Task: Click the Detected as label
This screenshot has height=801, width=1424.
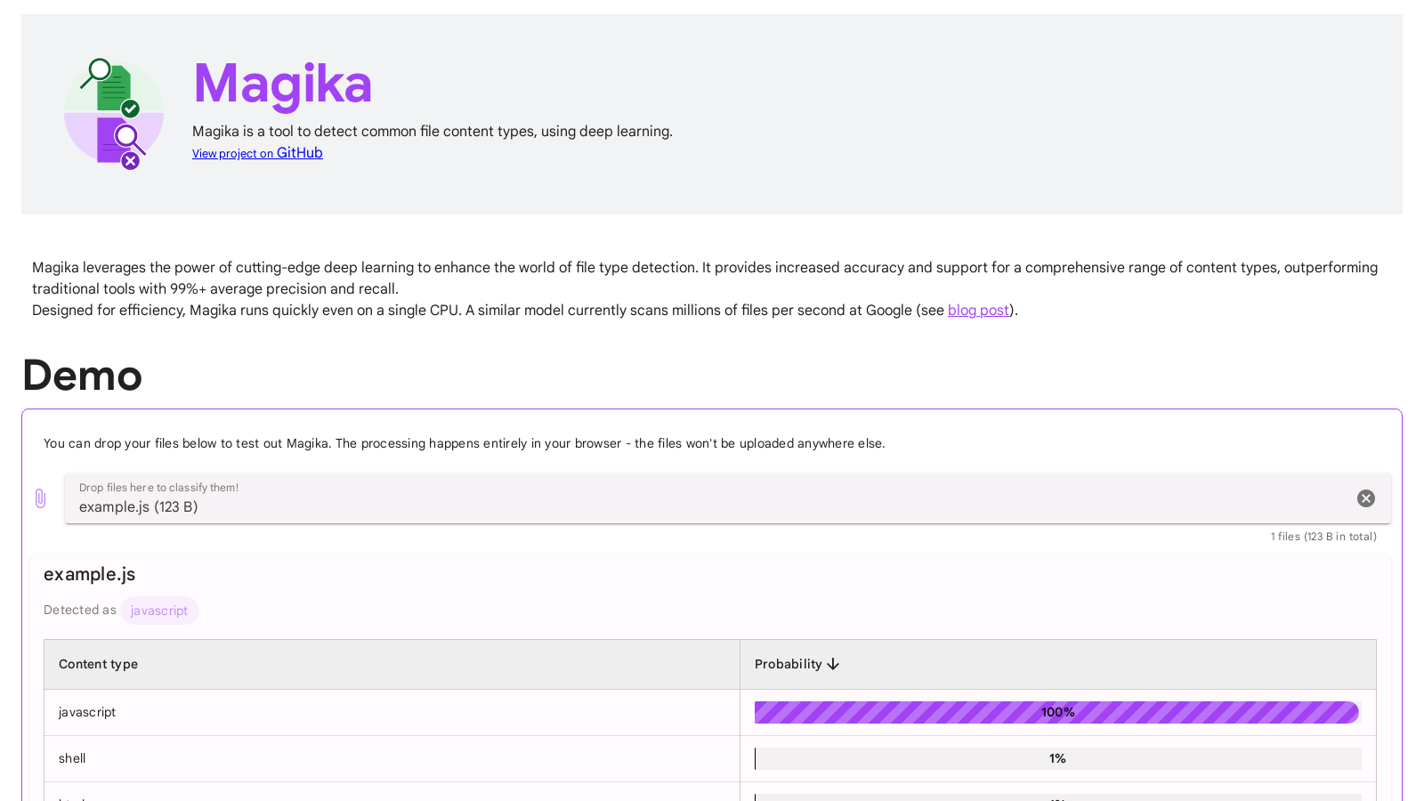Action: pos(79,610)
